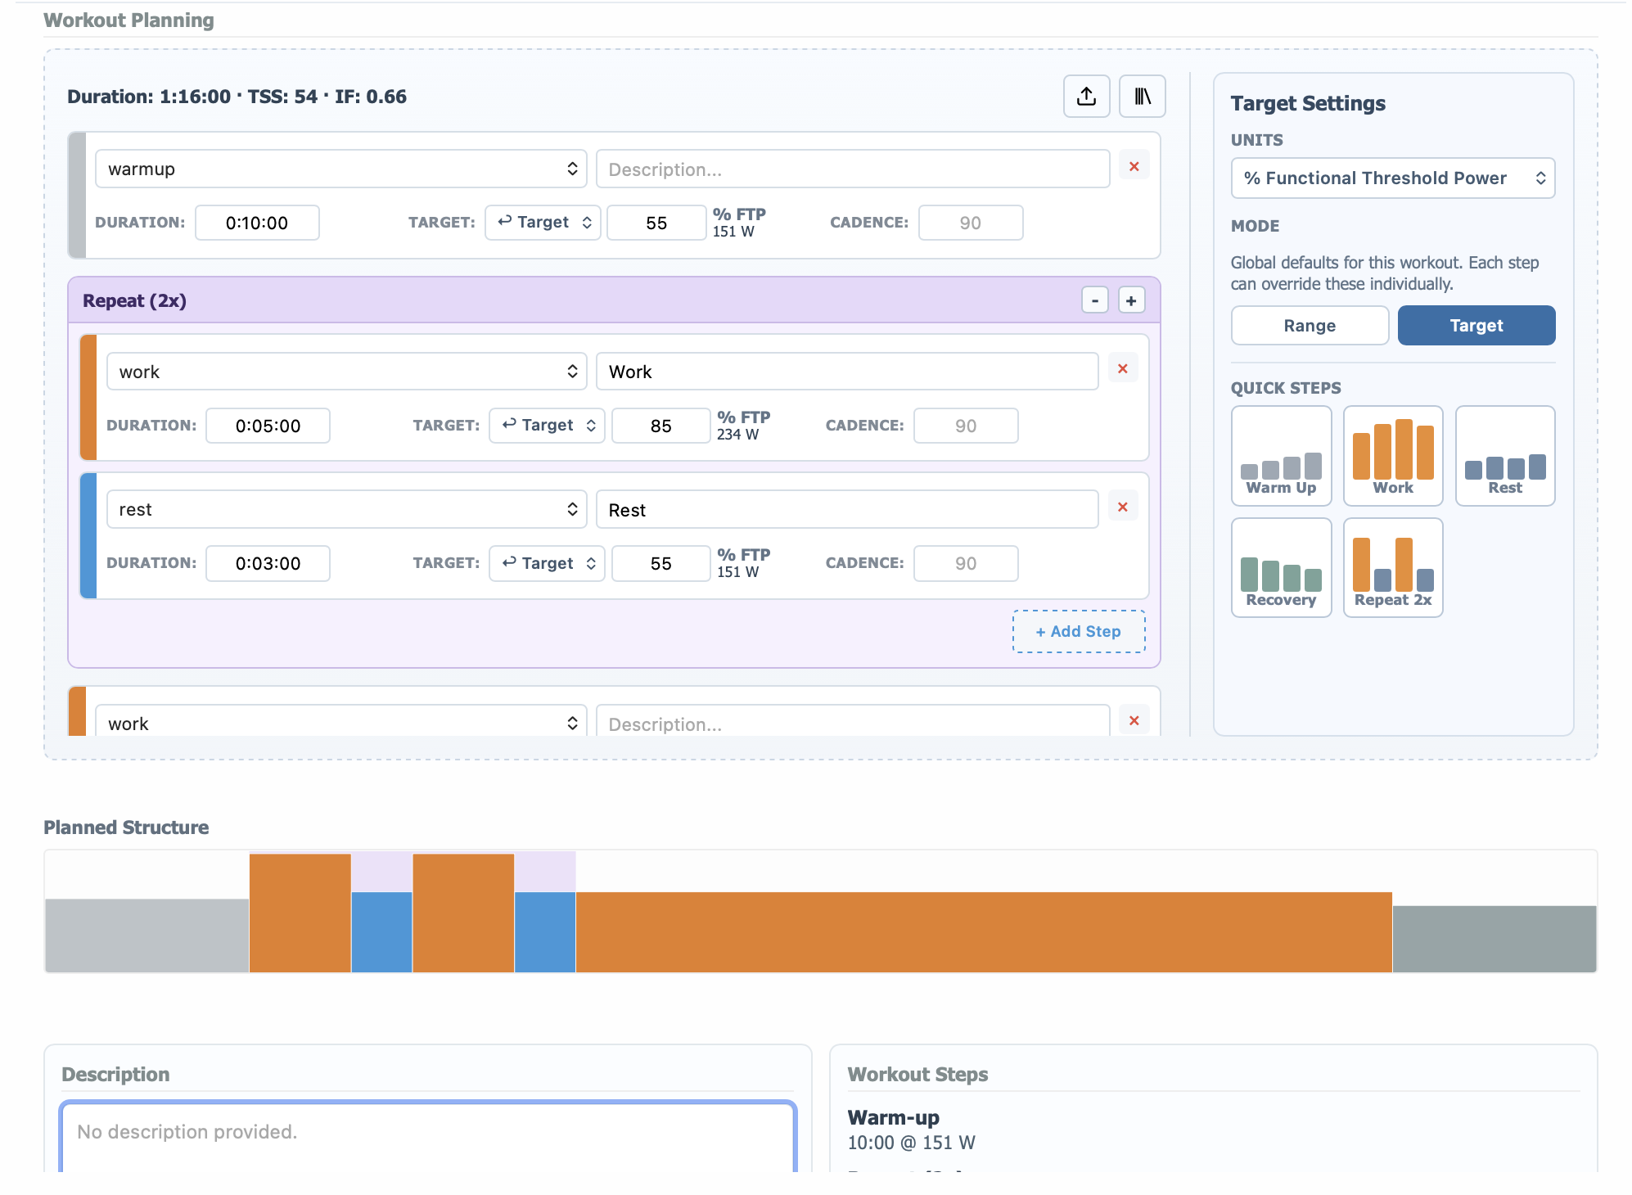Expand the rest step Target type dropdown
Image resolution: width=1632 pixels, height=1195 pixels.
coord(547,563)
